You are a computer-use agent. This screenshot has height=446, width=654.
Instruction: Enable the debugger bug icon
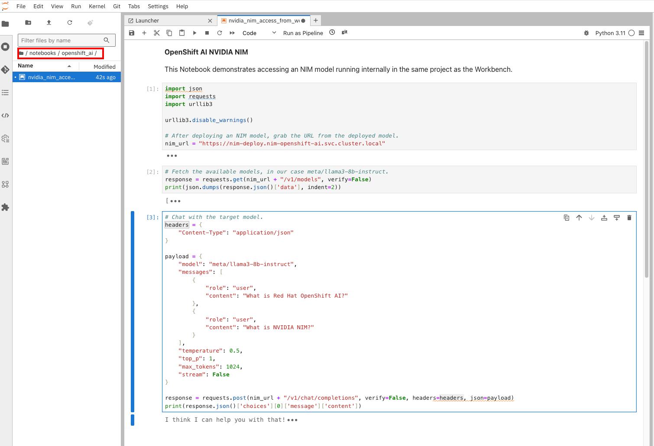(586, 33)
